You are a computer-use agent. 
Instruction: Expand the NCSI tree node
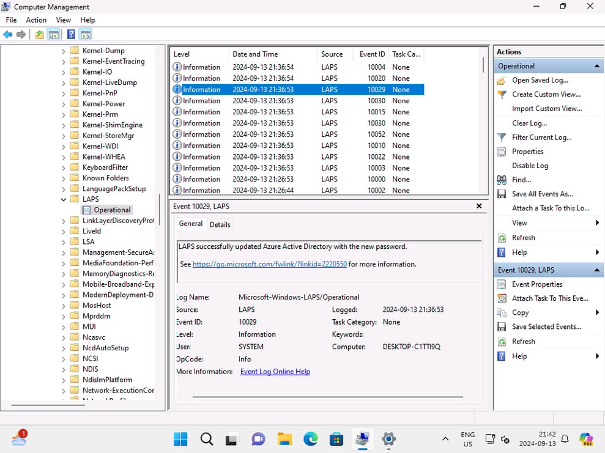coord(63,359)
